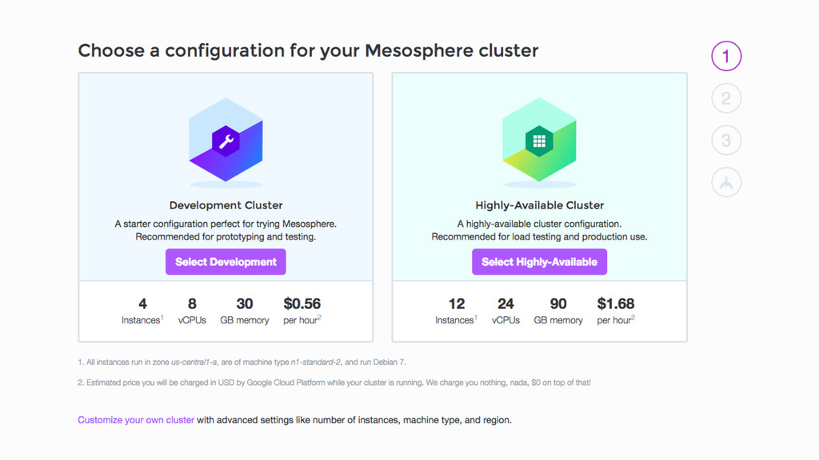Click the green grid hexagon icon
The width and height of the screenshot is (819, 460).
pyautogui.click(x=539, y=140)
